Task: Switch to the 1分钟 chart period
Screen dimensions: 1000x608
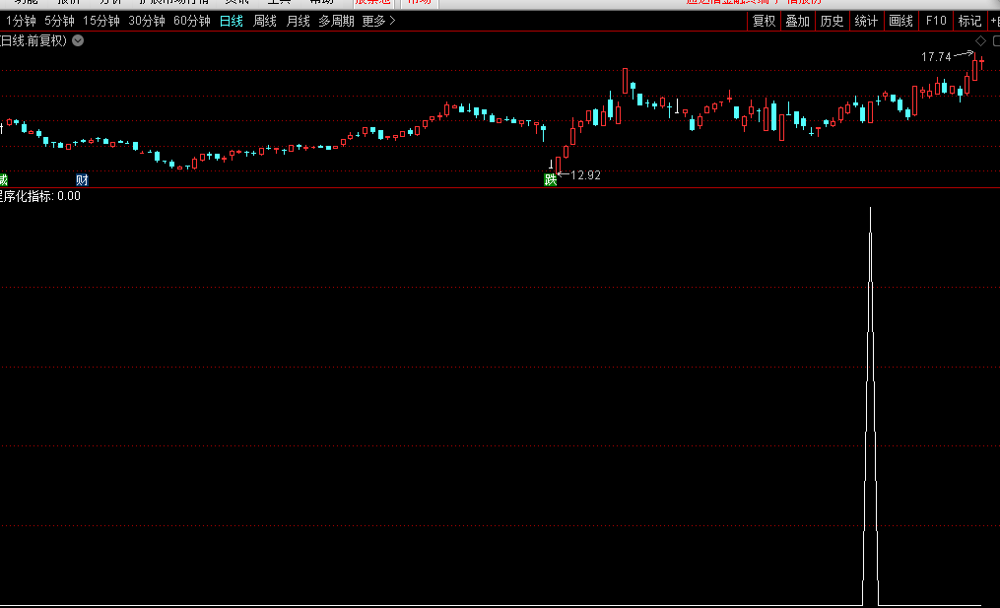Action: [x=21, y=21]
